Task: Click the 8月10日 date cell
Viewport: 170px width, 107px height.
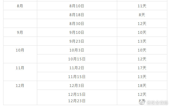Action: (77, 6)
